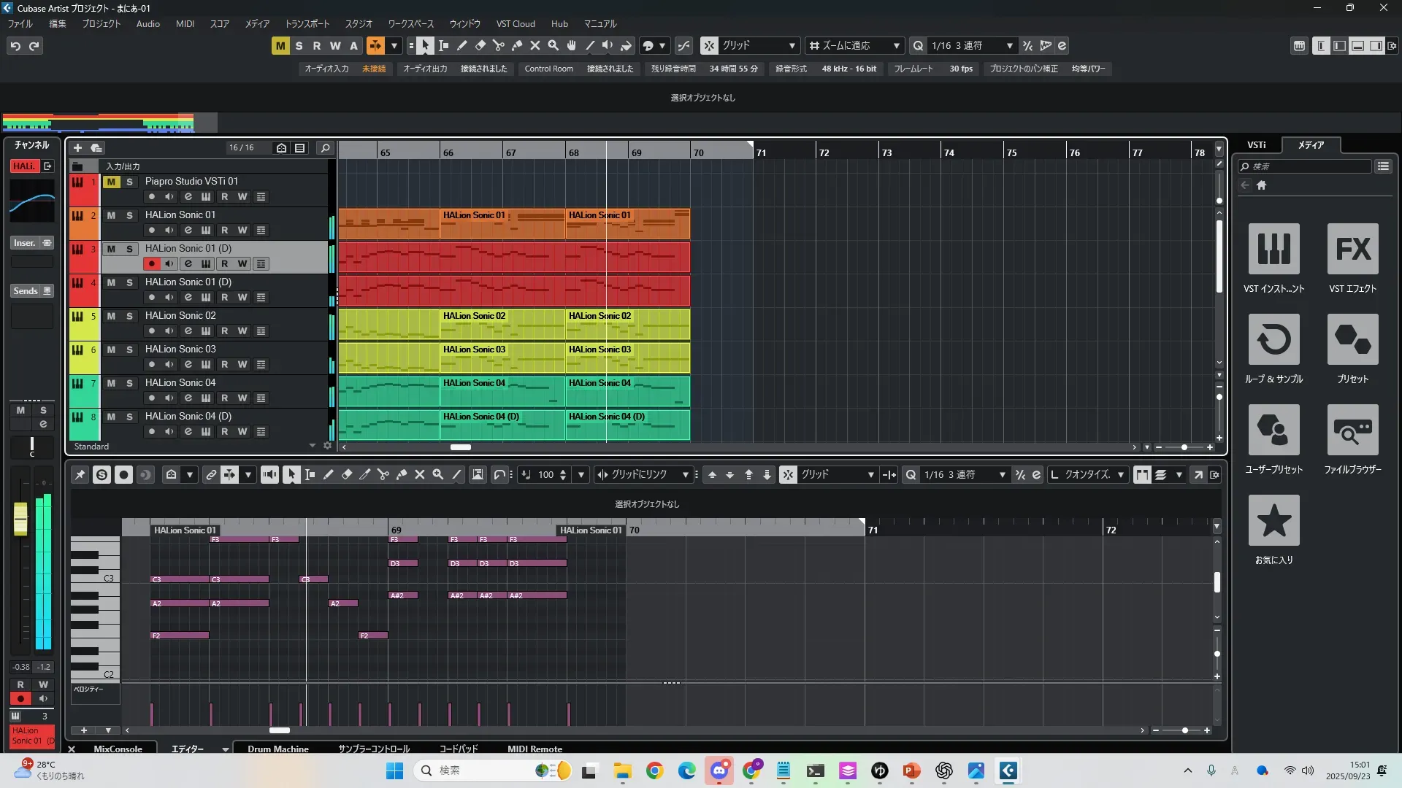This screenshot has width=1402, height=788.
Task: Click the channel volume fader handle
Action: pos(20,519)
